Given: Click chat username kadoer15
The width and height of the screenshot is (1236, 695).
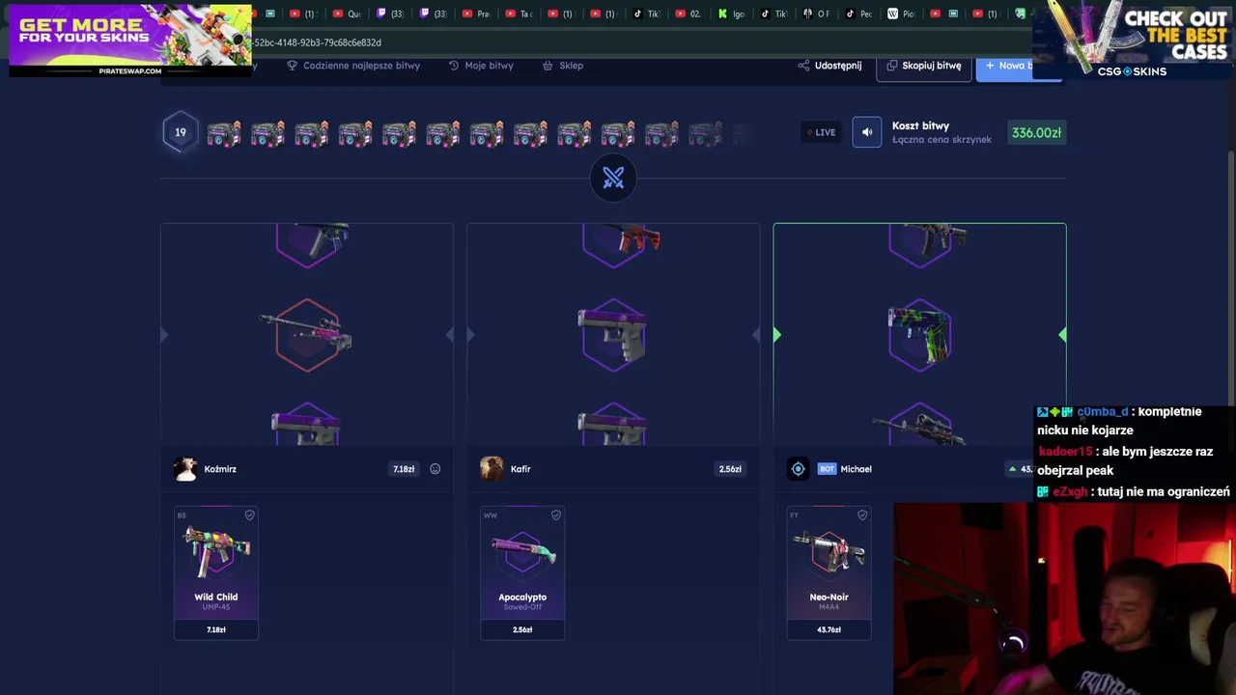Looking at the screenshot, I should pyautogui.click(x=1065, y=452).
